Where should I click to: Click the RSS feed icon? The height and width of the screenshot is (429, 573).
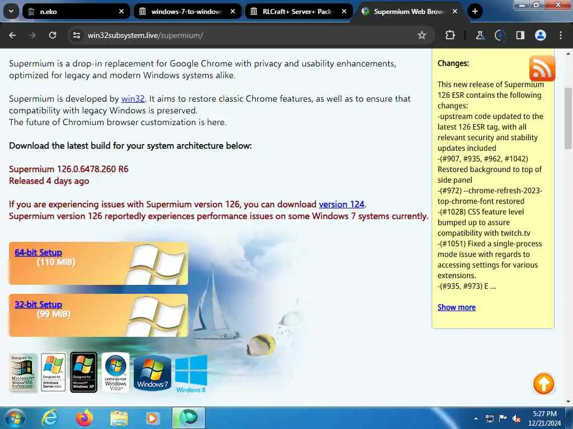click(x=542, y=68)
